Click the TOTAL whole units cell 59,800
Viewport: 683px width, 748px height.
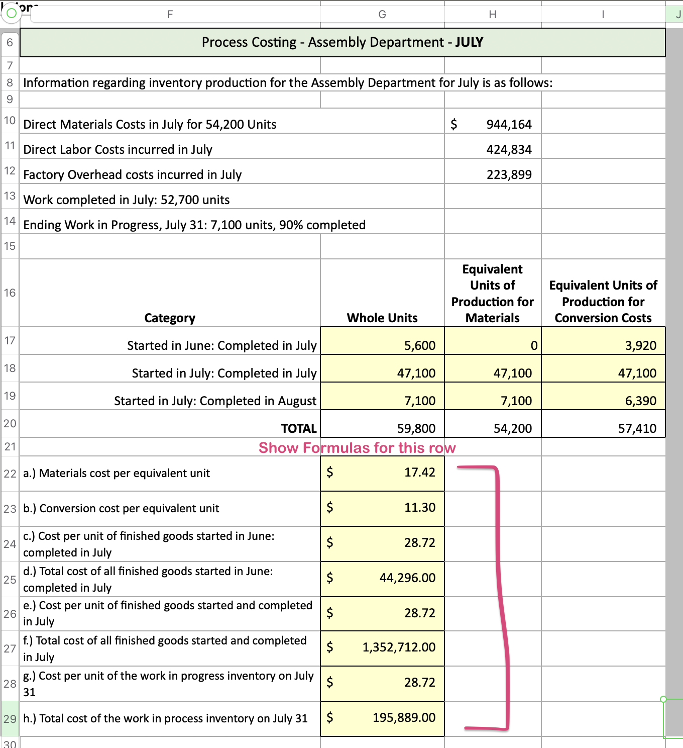pyautogui.click(x=382, y=428)
